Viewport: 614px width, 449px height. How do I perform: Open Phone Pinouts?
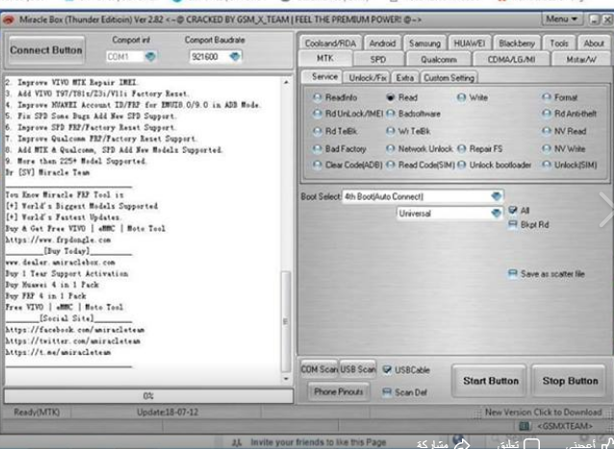[x=339, y=391]
